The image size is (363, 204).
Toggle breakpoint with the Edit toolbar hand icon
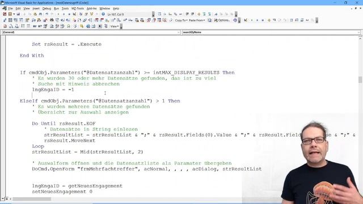tap(199, 14)
